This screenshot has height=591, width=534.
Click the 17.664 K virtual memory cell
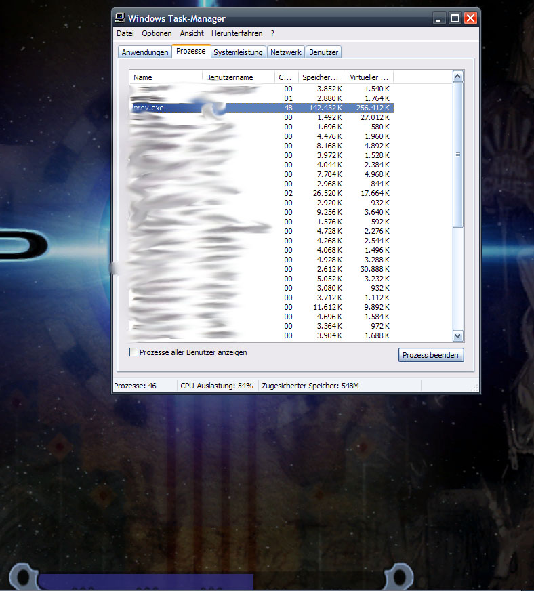(375, 193)
